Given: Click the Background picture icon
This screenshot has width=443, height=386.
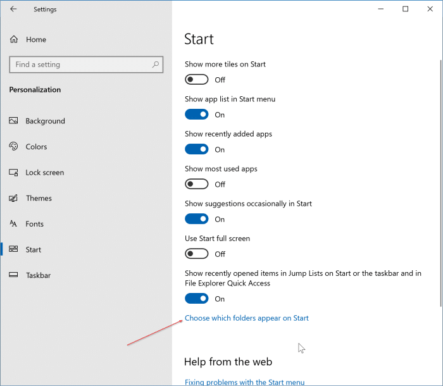Looking at the screenshot, I should [13, 121].
